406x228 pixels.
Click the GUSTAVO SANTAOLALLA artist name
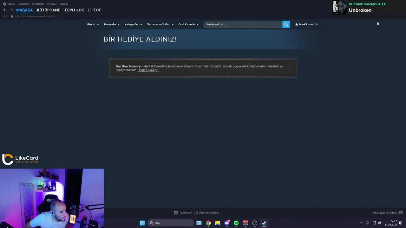367,4
